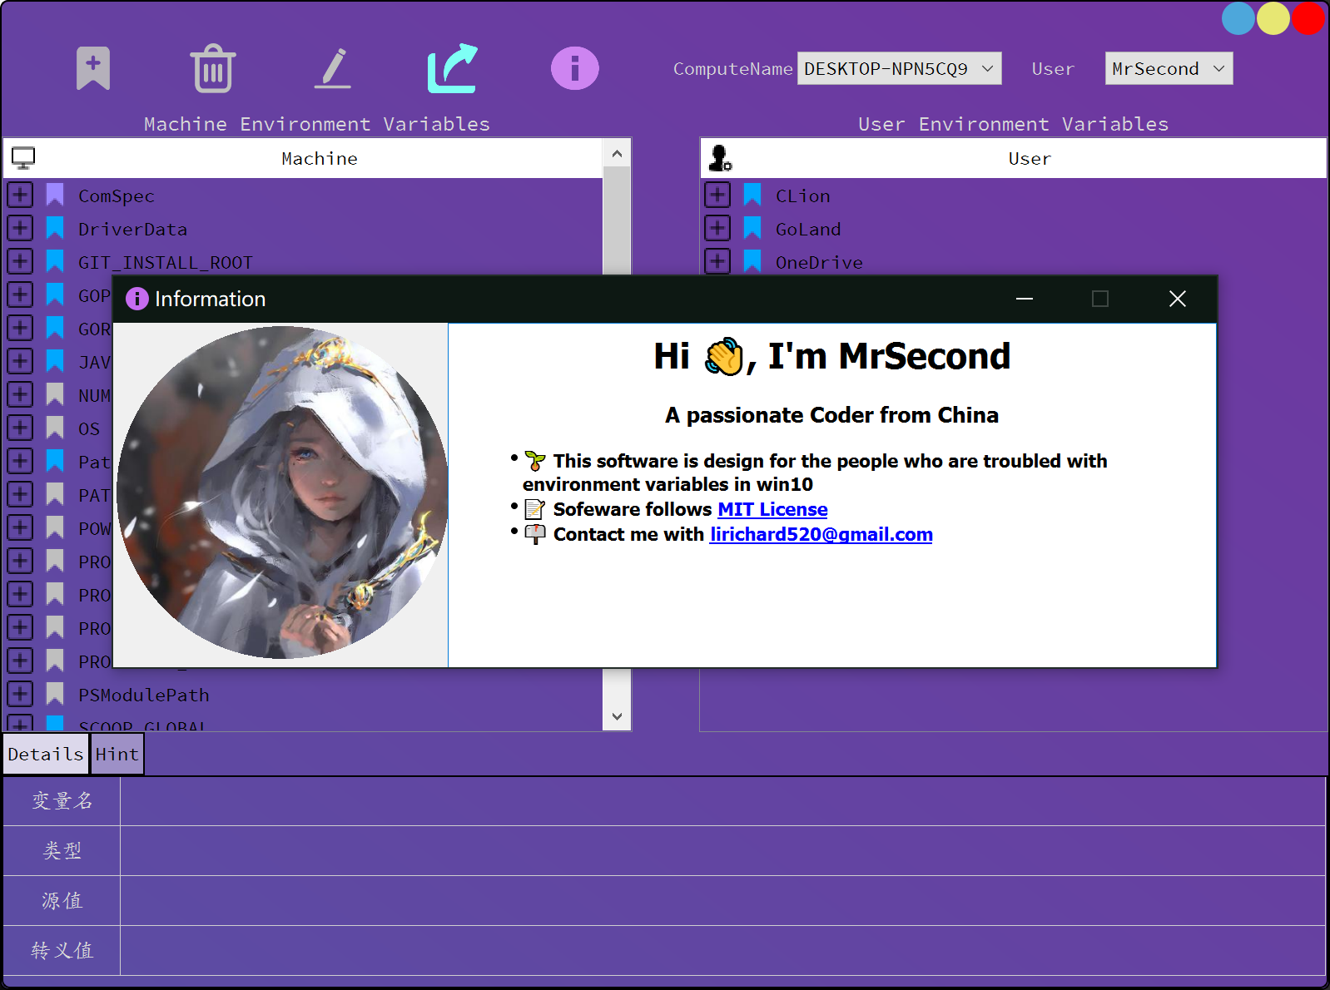Expand the PSModulePath variable node
1330x990 pixels.
pyautogui.click(x=20, y=694)
